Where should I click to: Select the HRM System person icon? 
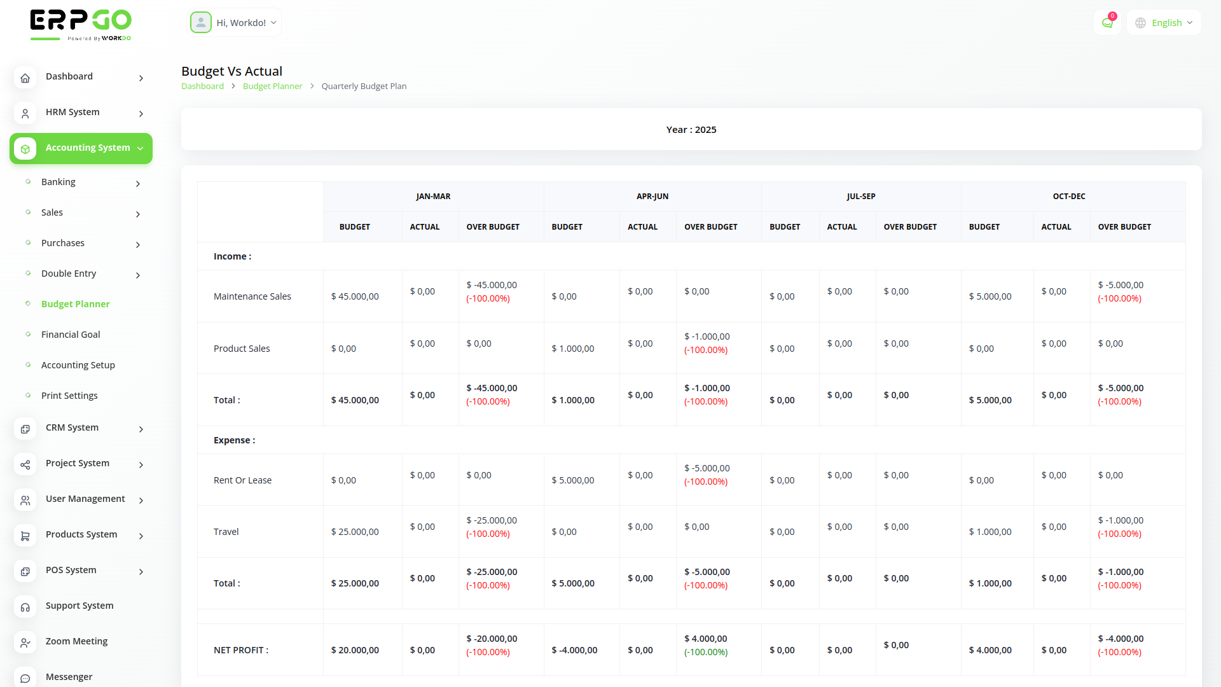click(25, 113)
